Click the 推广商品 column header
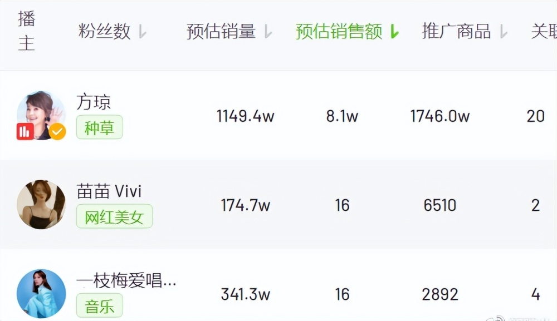The width and height of the screenshot is (557, 321). [x=457, y=31]
